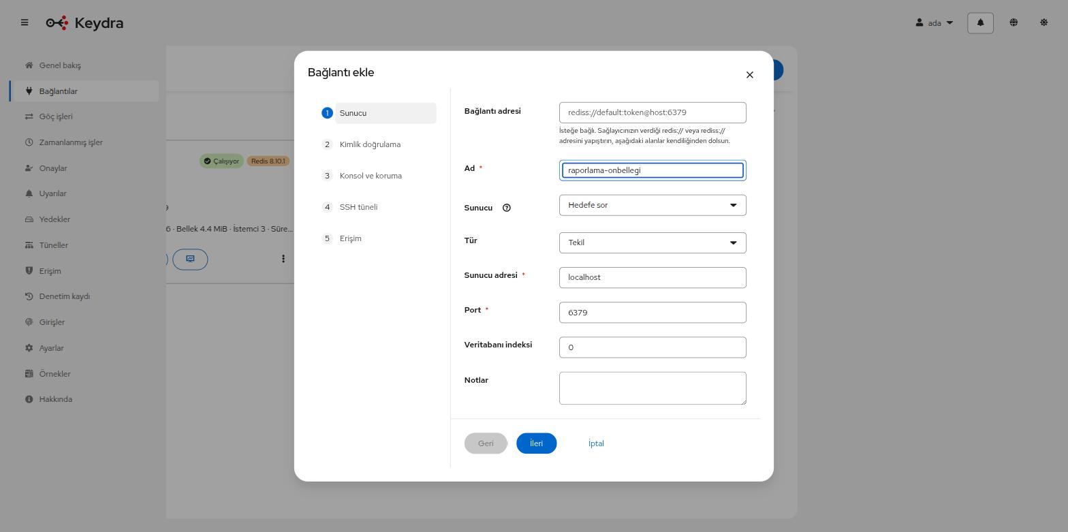
Task: Click the Bağlantı adresi input field
Action: (653, 112)
